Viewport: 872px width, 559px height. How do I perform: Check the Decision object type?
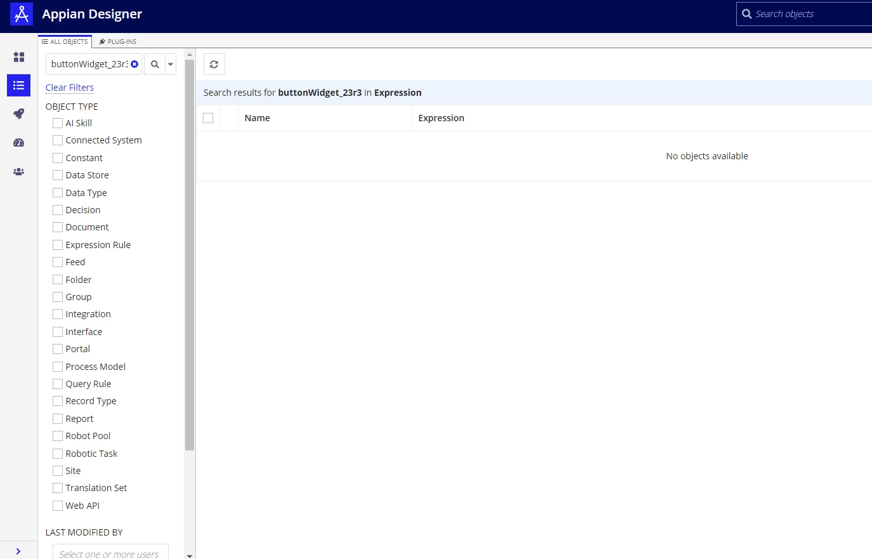pyautogui.click(x=58, y=210)
